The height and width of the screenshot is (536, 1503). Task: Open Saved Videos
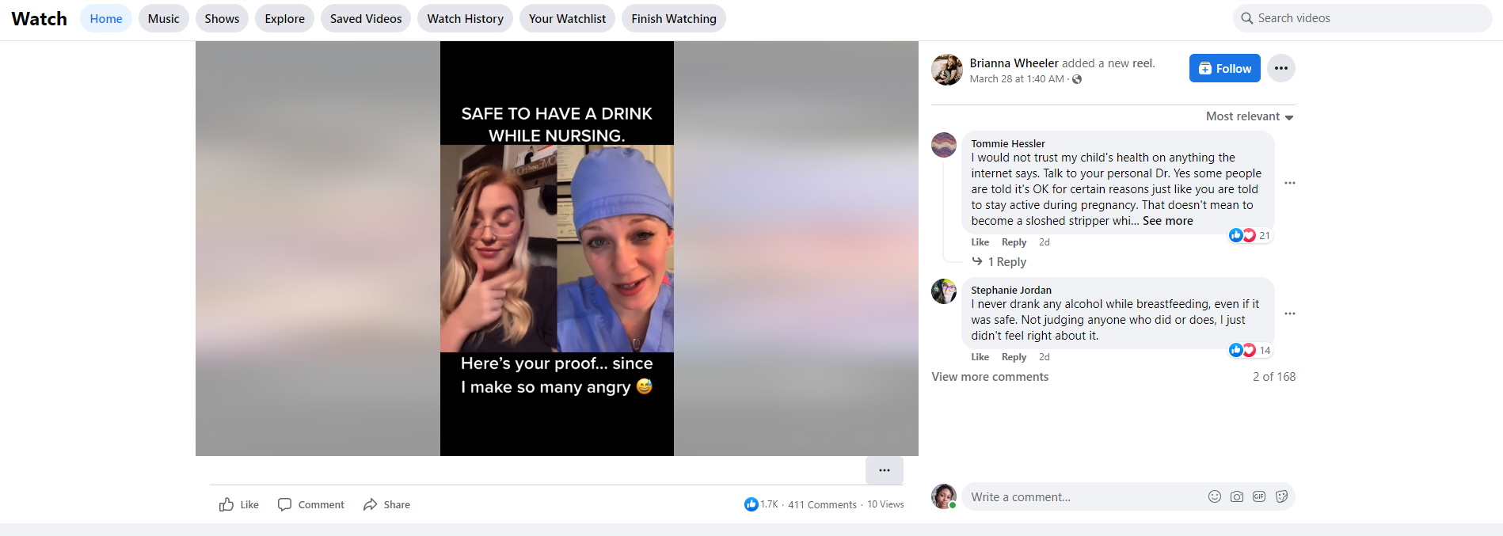[x=366, y=18]
